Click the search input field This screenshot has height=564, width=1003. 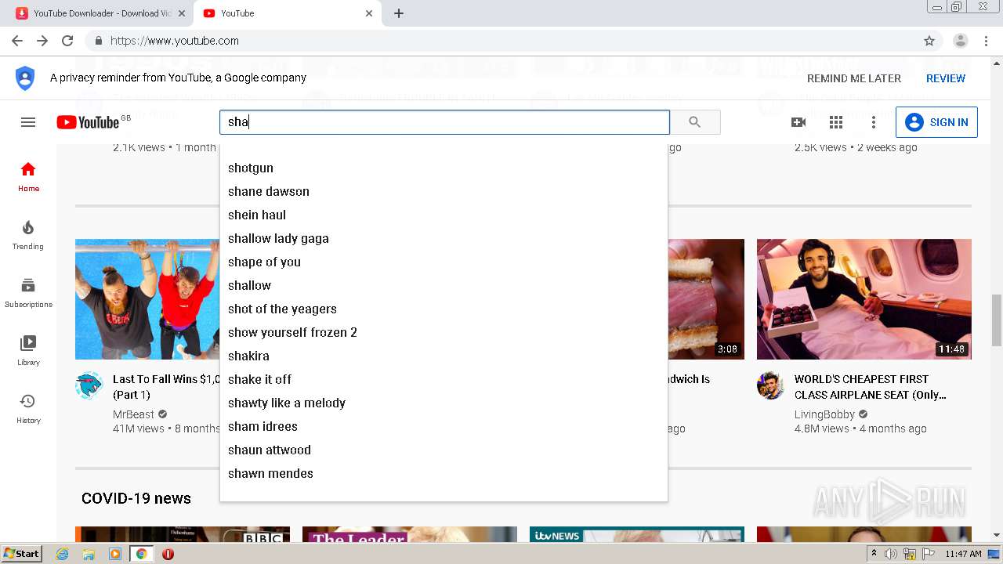click(444, 122)
